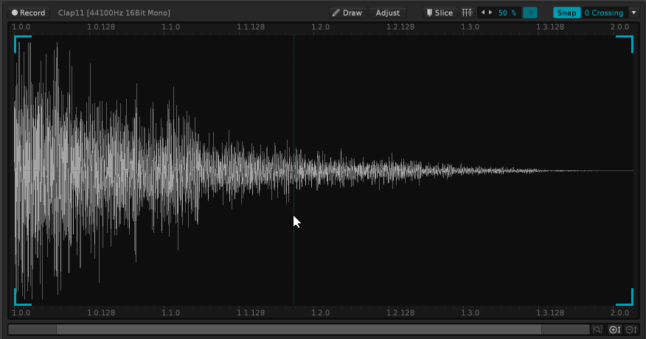Increase vertical zoom with plus icon
Screen dimensions: 646x339
tap(614, 329)
